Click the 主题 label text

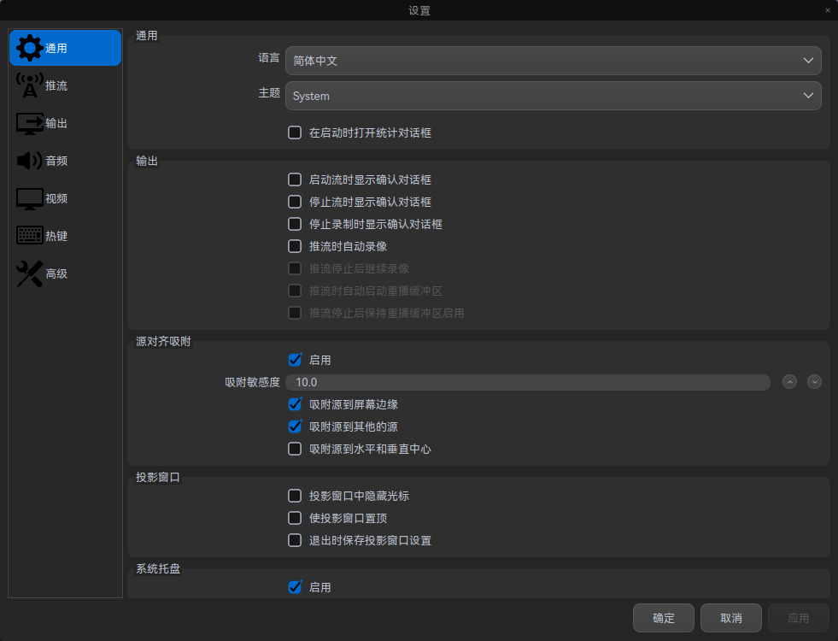[269, 93]
